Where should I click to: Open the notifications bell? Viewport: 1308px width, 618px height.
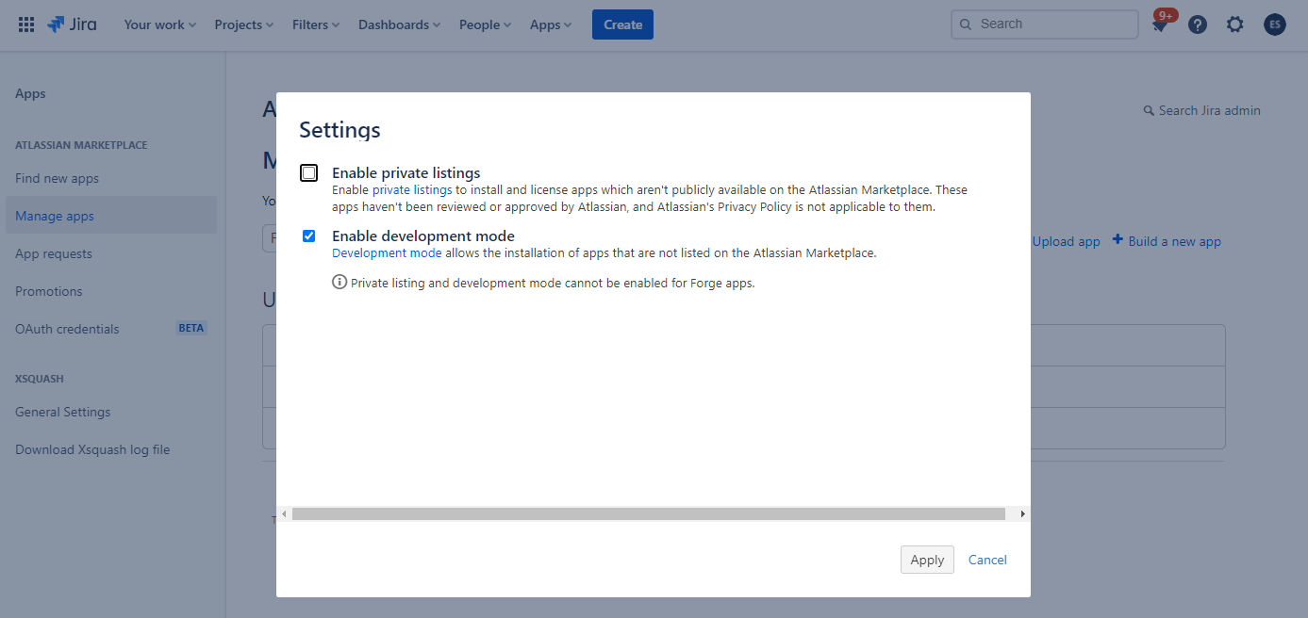1160,25
